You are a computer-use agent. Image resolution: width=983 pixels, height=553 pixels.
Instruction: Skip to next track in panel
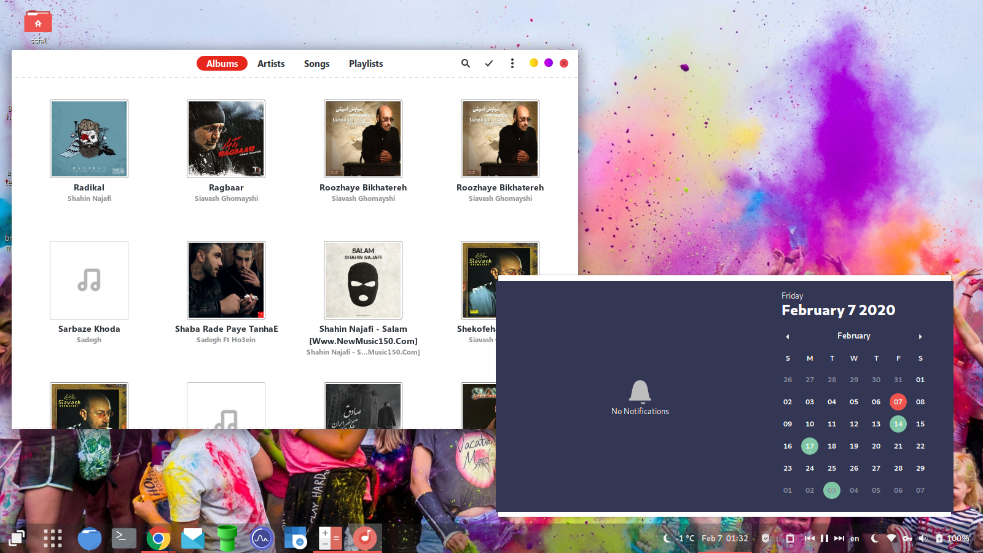coord(839,538)
